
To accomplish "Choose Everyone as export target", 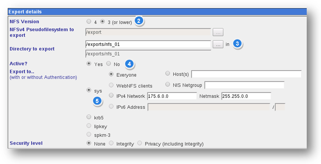I will click(x=111, y=74).
